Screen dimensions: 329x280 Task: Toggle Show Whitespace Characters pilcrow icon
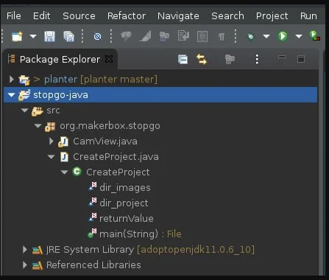(x=222, y=37)
